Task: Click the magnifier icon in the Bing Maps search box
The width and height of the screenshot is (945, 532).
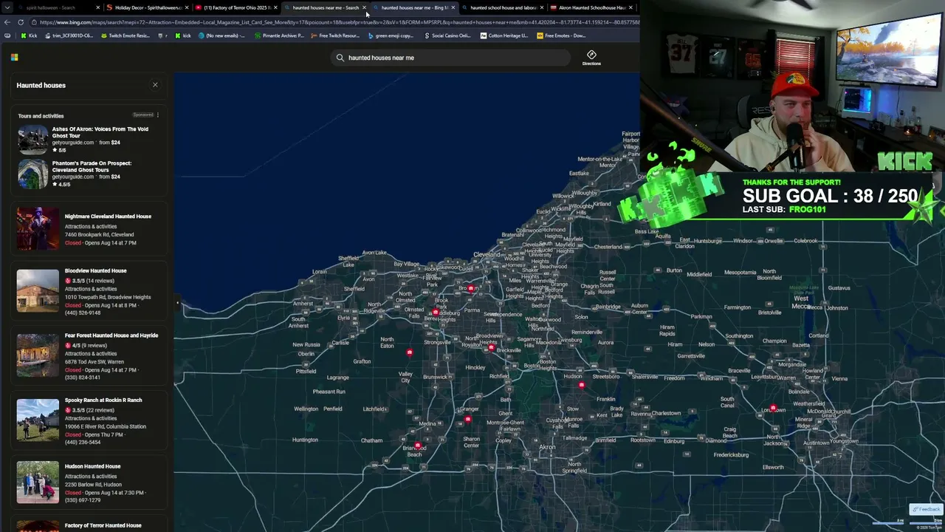Action: (340, 58)
